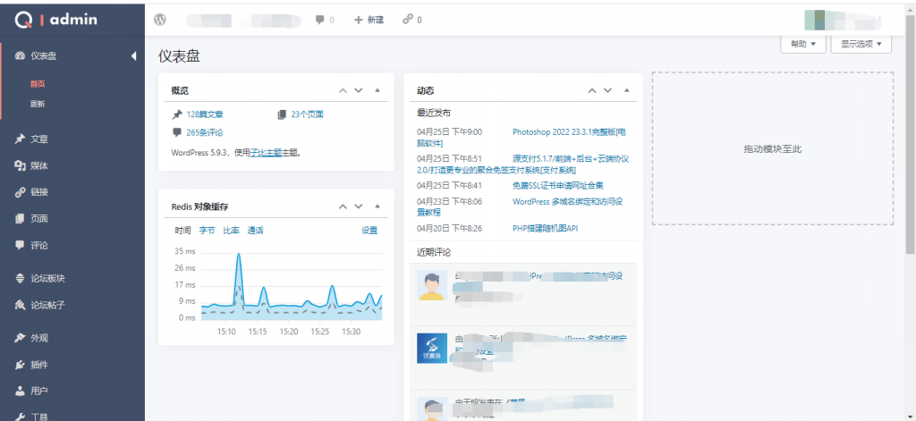
Task: Move 动态 widget up with up arrow
Action: coord(592,90)
